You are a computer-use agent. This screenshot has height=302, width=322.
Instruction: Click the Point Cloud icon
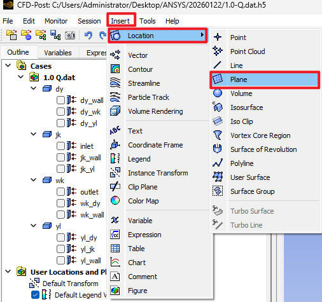pyautogui.click(x=218, y=51)
